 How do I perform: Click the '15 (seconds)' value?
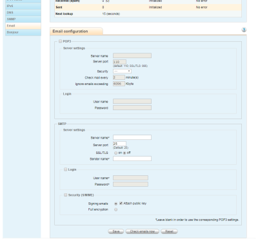tap(111, 14)
